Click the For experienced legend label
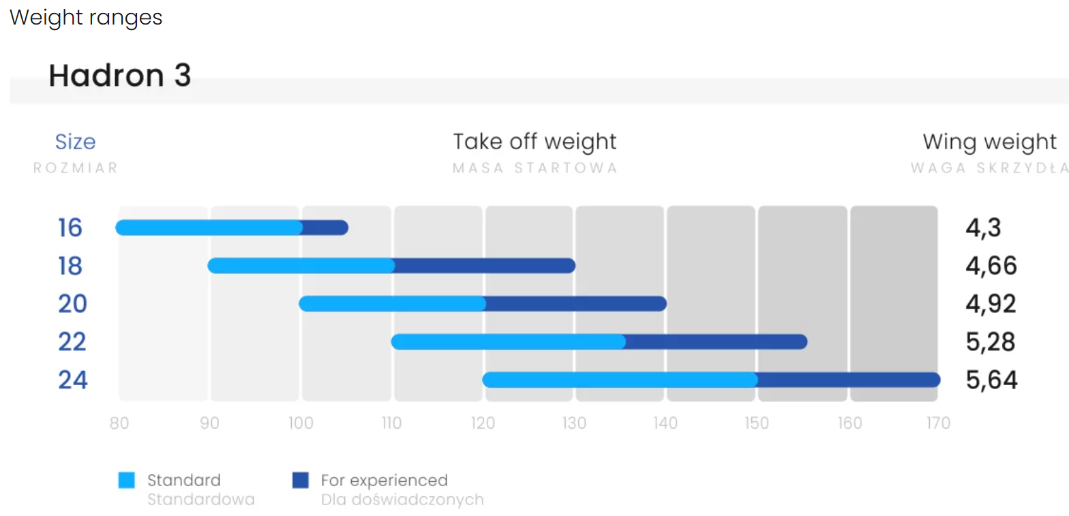Viewport: 1069px width, 516px height. click(x=384, y=481)
